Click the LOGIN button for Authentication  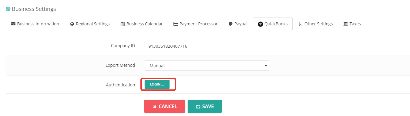157,85
